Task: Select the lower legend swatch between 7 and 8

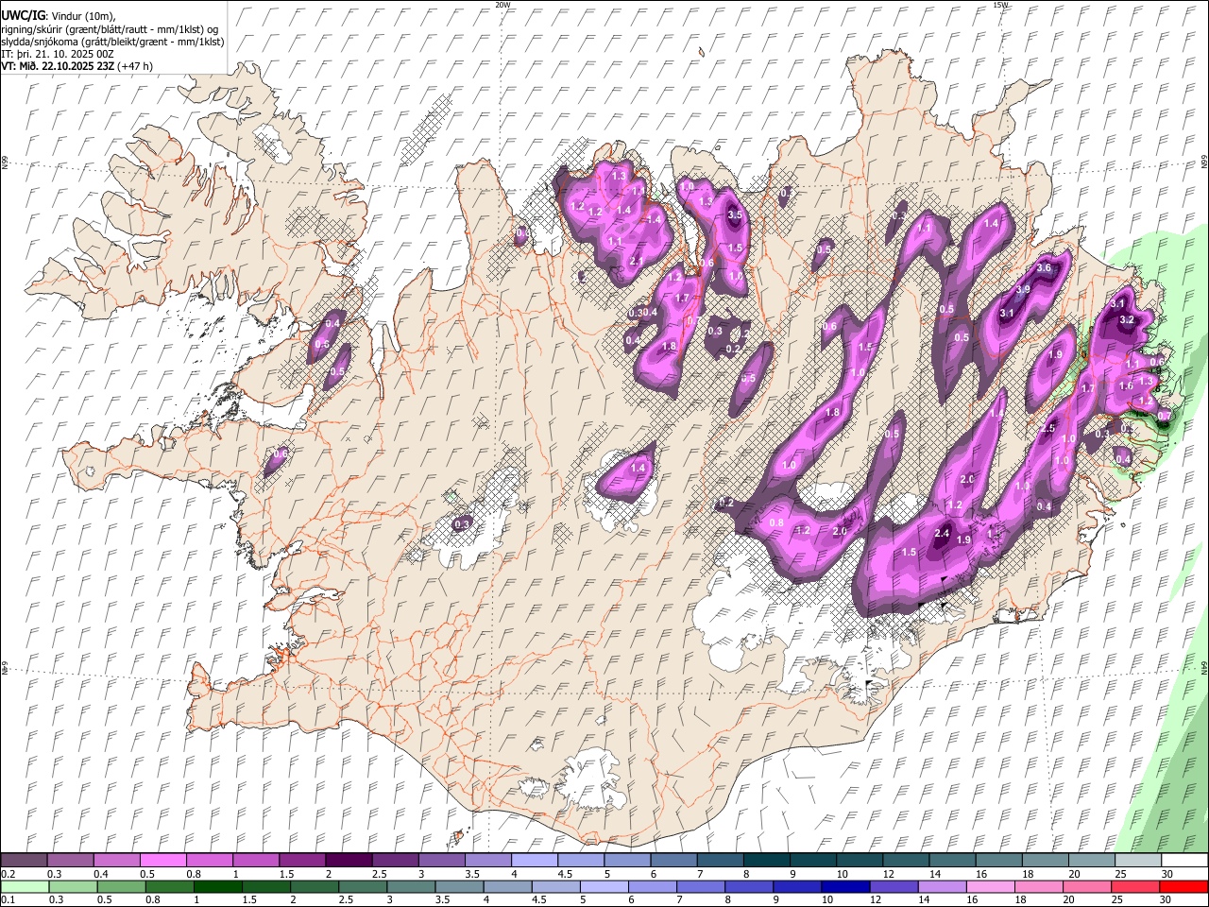Action: 700,886
